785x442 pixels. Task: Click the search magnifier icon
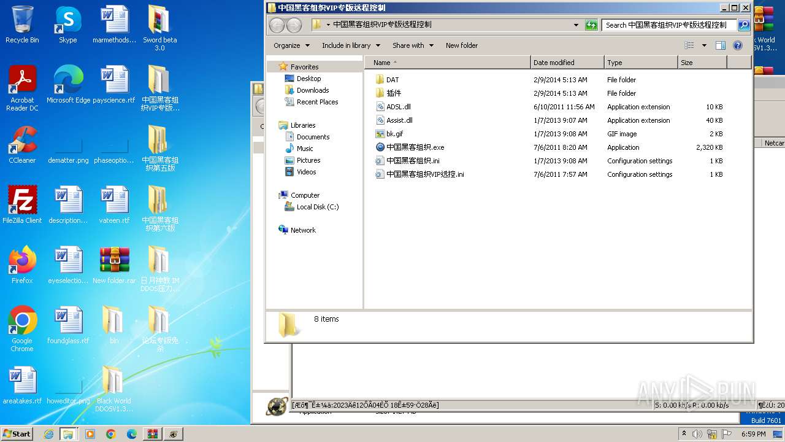pyautogui.click(x=744, y=25)
